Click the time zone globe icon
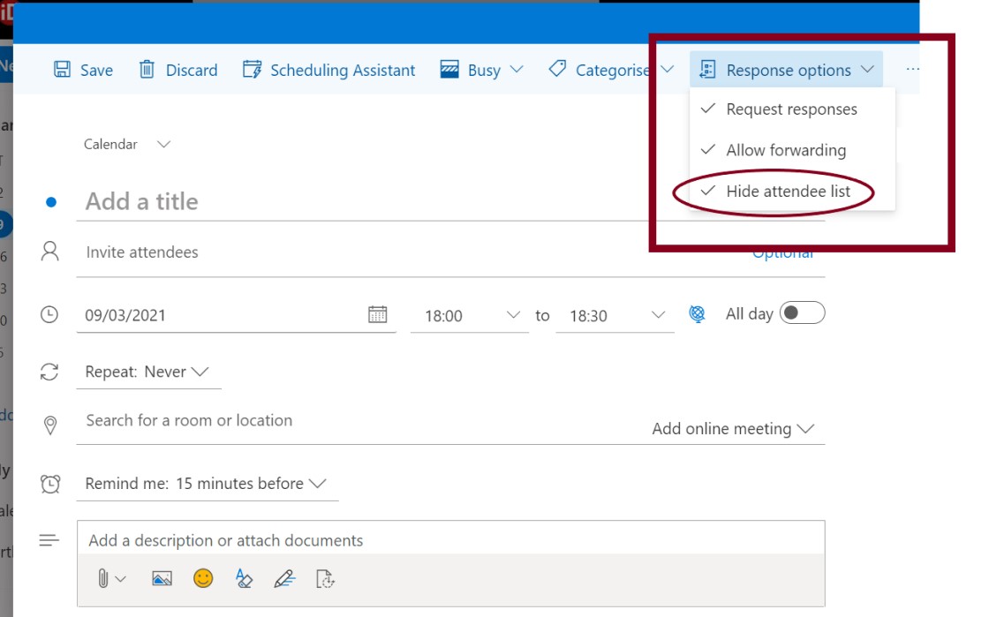 697,314
